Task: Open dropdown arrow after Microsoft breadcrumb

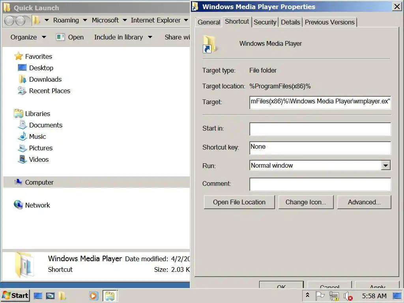Action: point(125,20)
